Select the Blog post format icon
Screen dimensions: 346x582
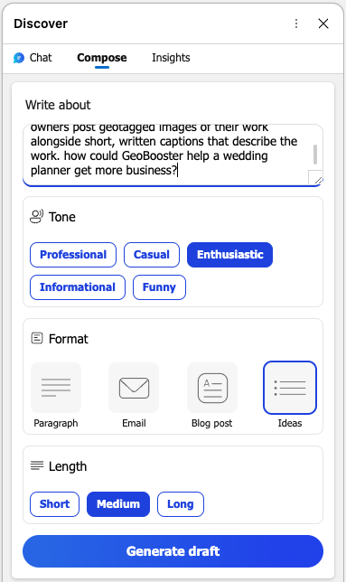coord(212,388)
